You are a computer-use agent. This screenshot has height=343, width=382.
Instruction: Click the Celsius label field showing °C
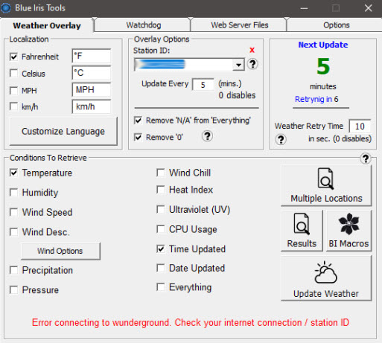click(92, 73)
